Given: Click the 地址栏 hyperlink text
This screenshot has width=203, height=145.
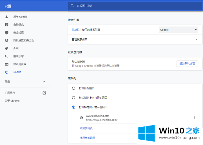Looking at the screenshot, I should pyautogui.click(x=76, y=30).
